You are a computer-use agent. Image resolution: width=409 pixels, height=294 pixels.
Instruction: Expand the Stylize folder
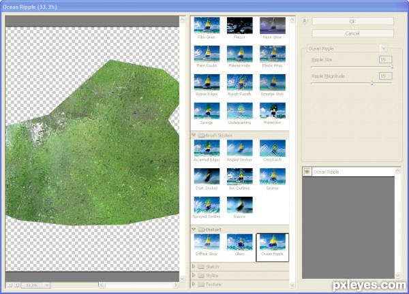point(194,275)
